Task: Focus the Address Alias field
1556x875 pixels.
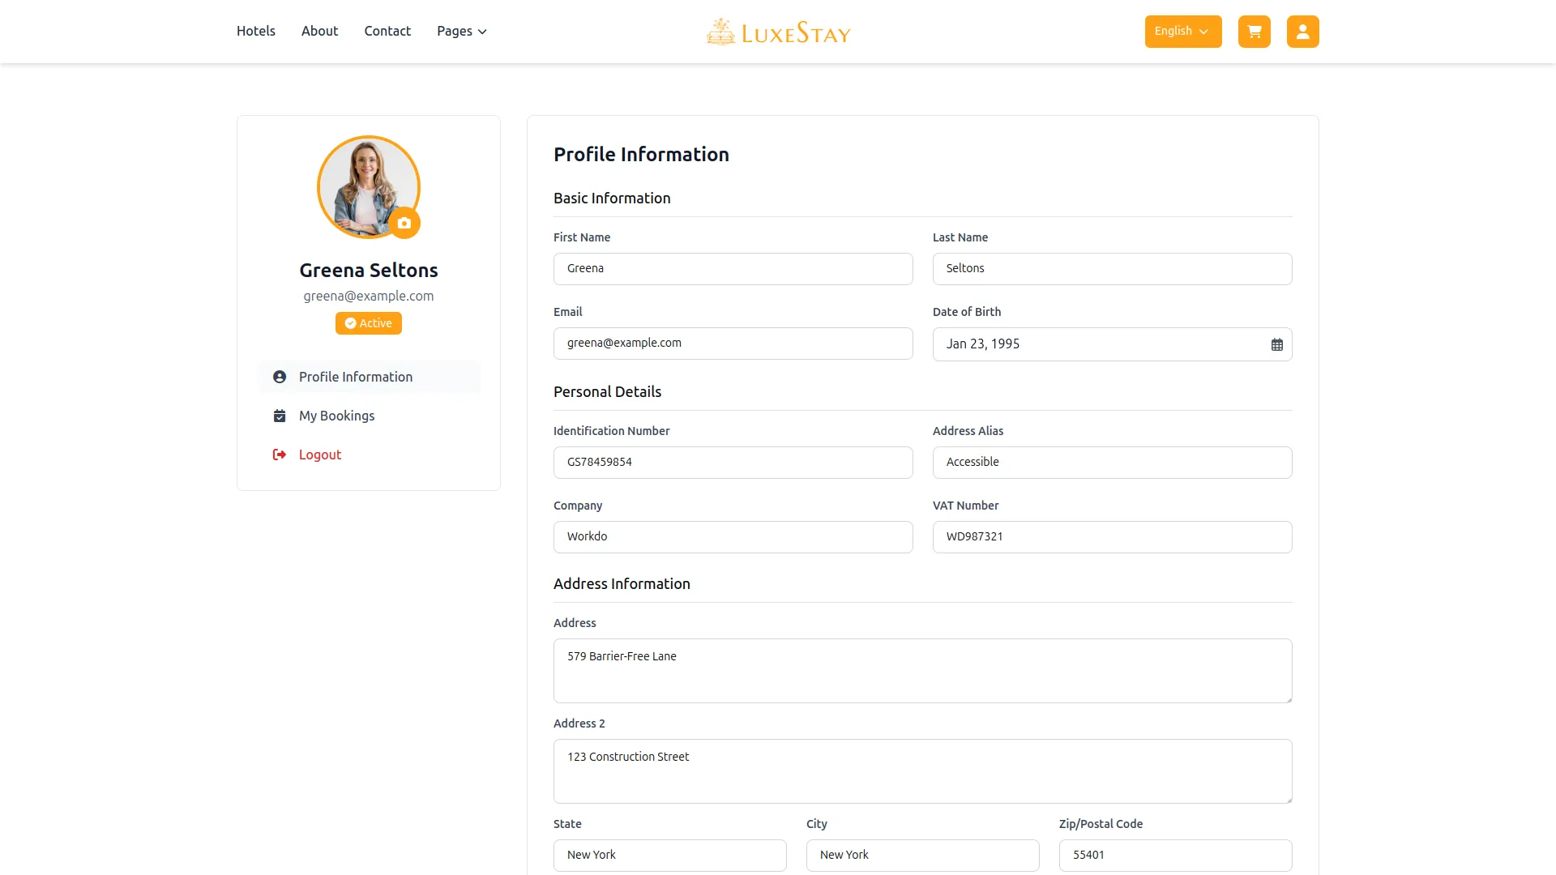Action: 1113,463
